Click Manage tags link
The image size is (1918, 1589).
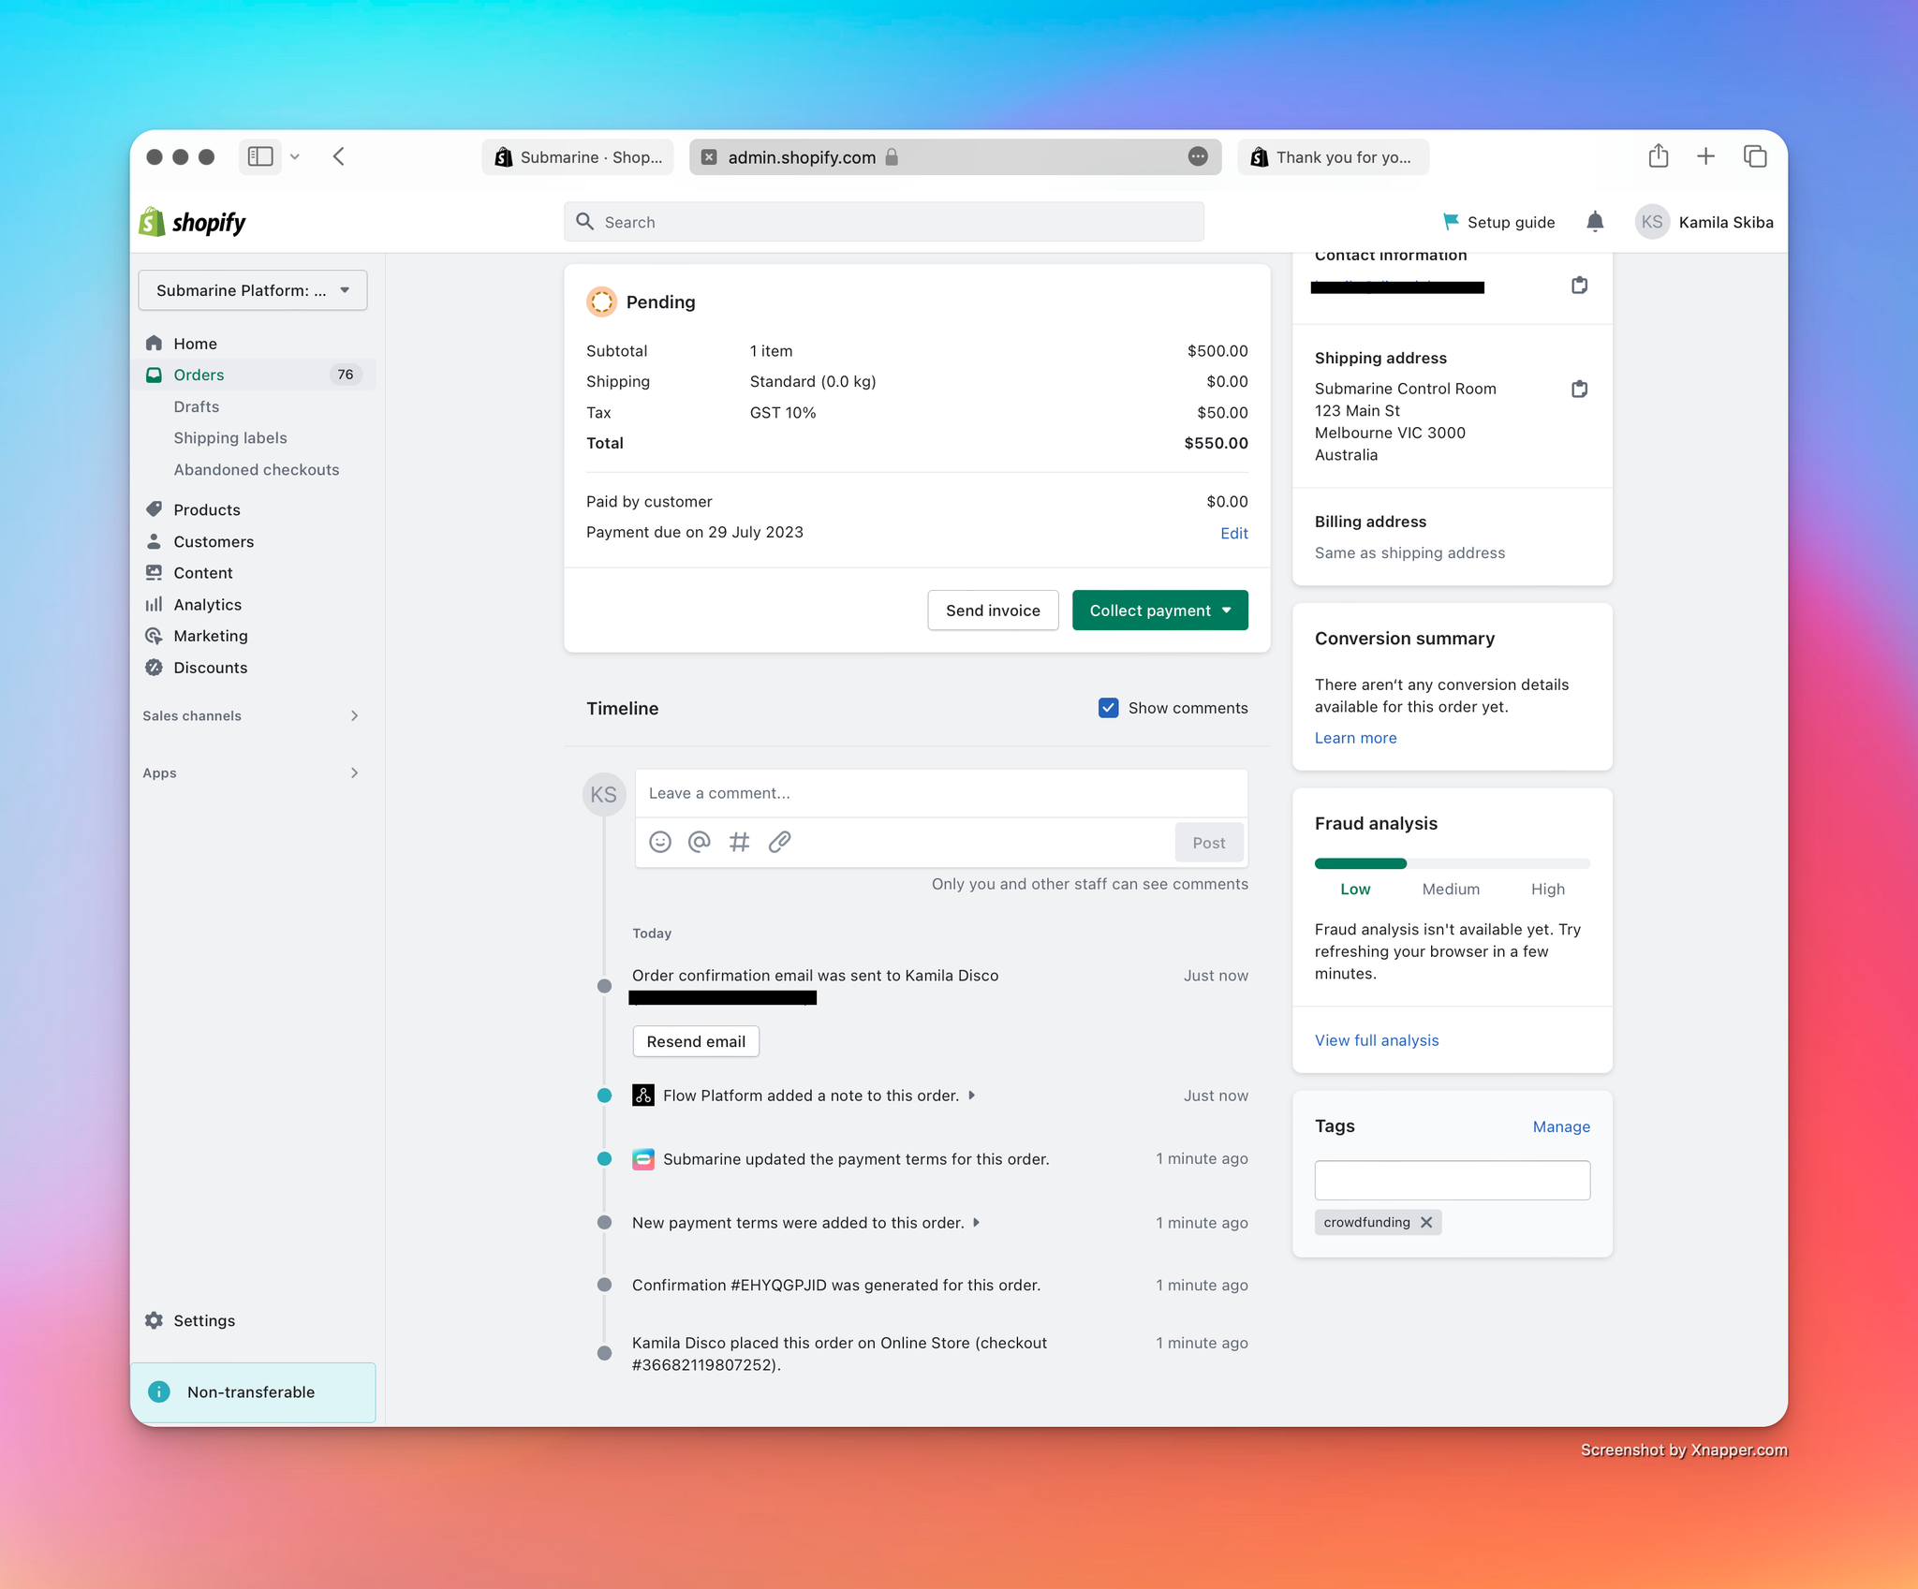tap(1561, 1126)
